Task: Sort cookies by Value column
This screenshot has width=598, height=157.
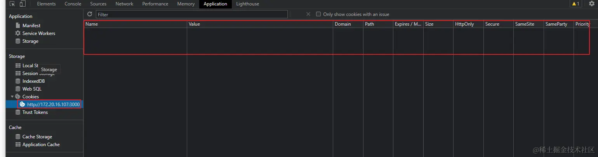Action: 260,24
